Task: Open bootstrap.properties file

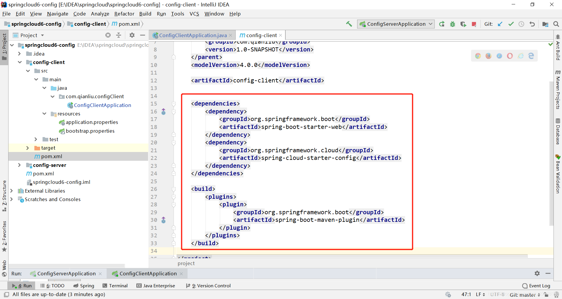Action: pyautogui.click(x=87, y=131)
